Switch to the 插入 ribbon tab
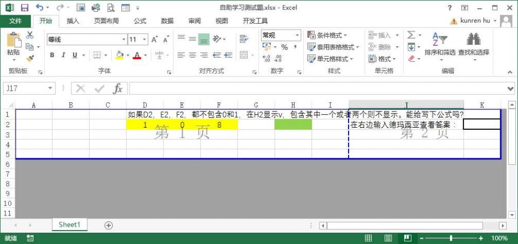The width and height of the screenshot is (518, 244). pyautogui.click(x=73, y=21)
